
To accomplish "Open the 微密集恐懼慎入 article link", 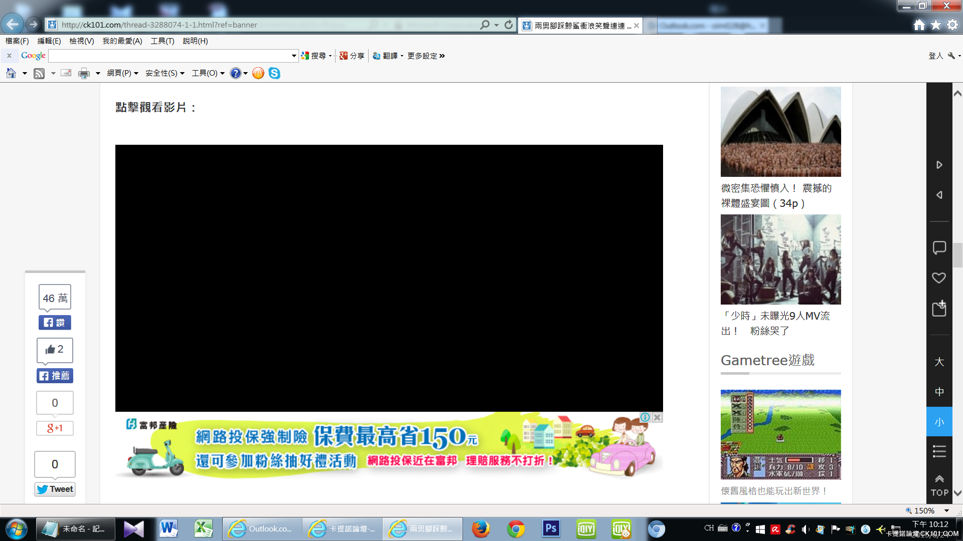I will point(776,195).
